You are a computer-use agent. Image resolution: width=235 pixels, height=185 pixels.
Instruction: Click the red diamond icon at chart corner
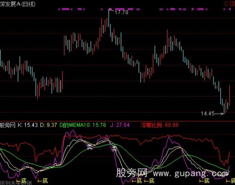point(227,3)
